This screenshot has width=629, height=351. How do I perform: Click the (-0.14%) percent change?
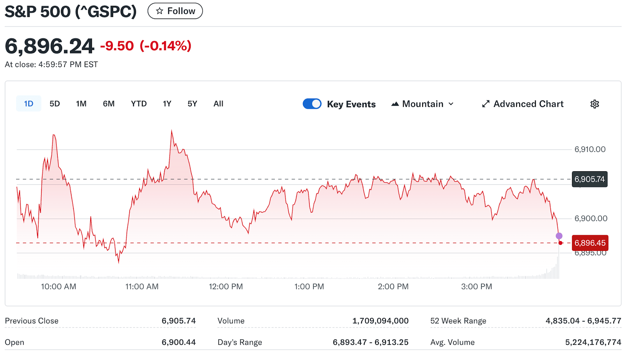[166, 46]
